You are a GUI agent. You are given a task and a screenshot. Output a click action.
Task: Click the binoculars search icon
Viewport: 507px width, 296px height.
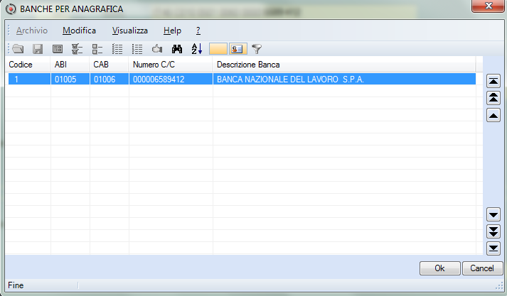177,49
